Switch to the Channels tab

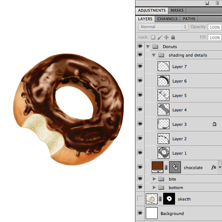point(167,19)
